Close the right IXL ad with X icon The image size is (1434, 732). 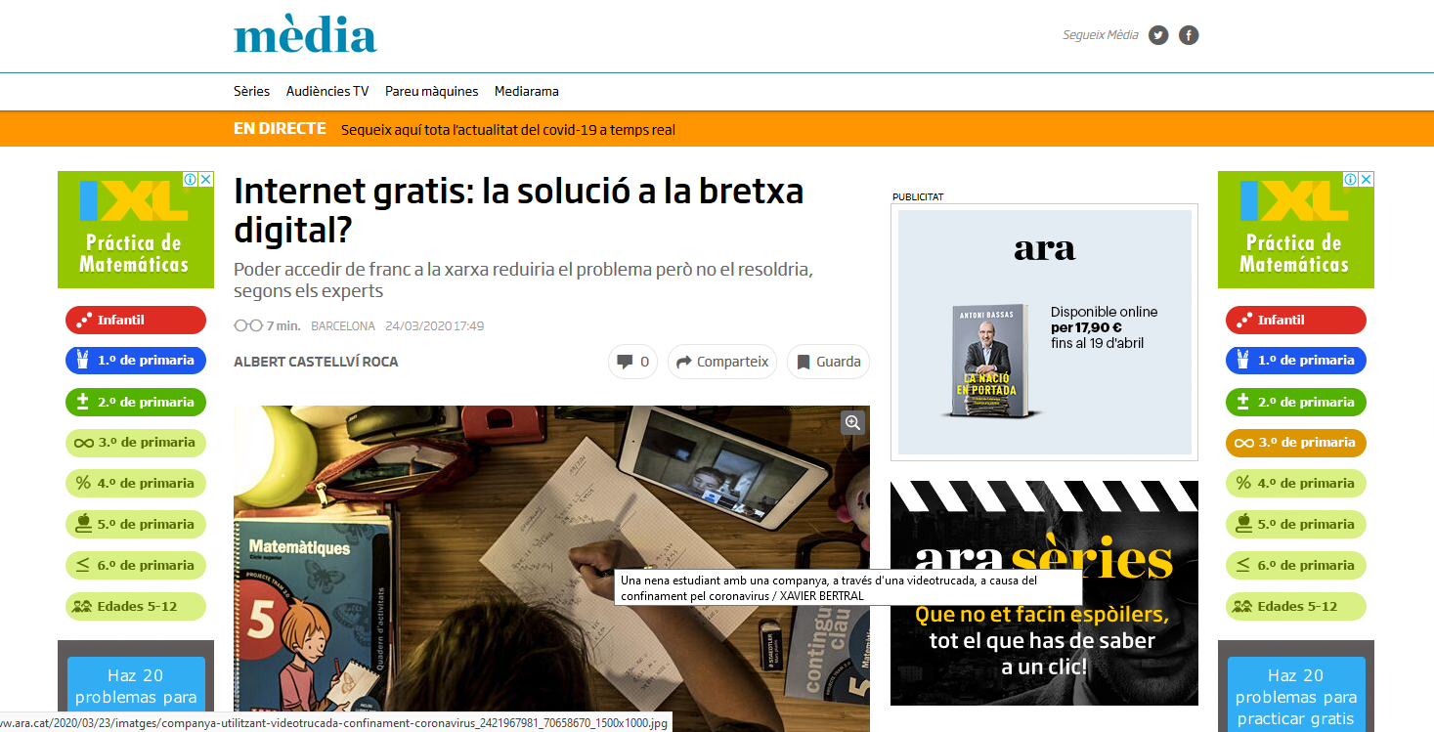(1367, 179)
